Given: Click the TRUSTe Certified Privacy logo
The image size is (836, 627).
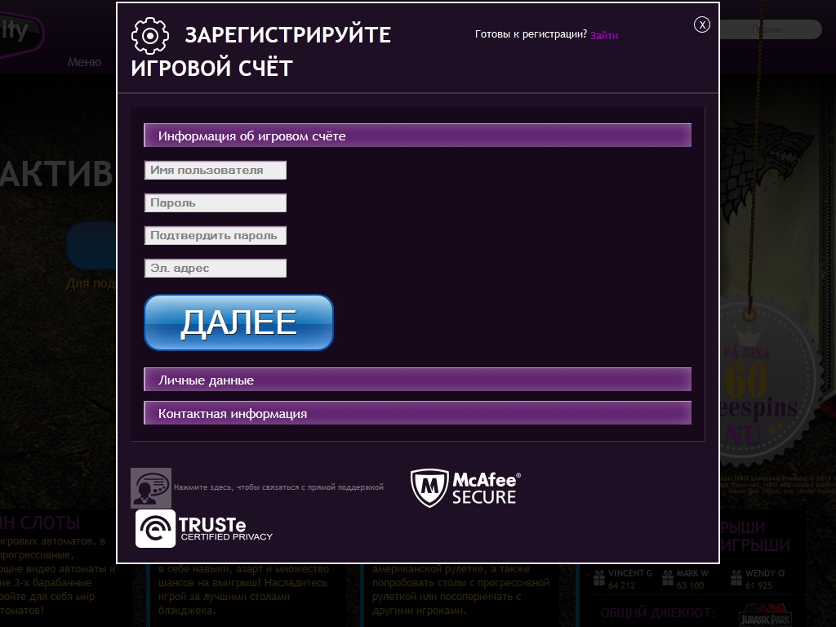Looking at the screenshot, I should click(x=204, y=528).
